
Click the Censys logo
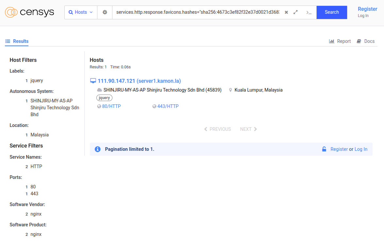[29, 12]
